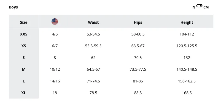This screenshot has height=101, width=220.
Task: Click the Hips column header
Action: click(138, 22)
